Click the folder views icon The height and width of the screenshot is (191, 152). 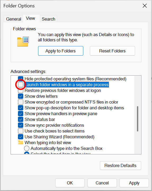[x=23, y=41]
